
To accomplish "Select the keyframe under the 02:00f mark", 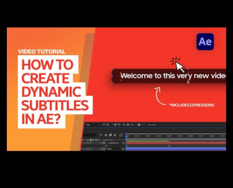I will (x=169, y=146).
